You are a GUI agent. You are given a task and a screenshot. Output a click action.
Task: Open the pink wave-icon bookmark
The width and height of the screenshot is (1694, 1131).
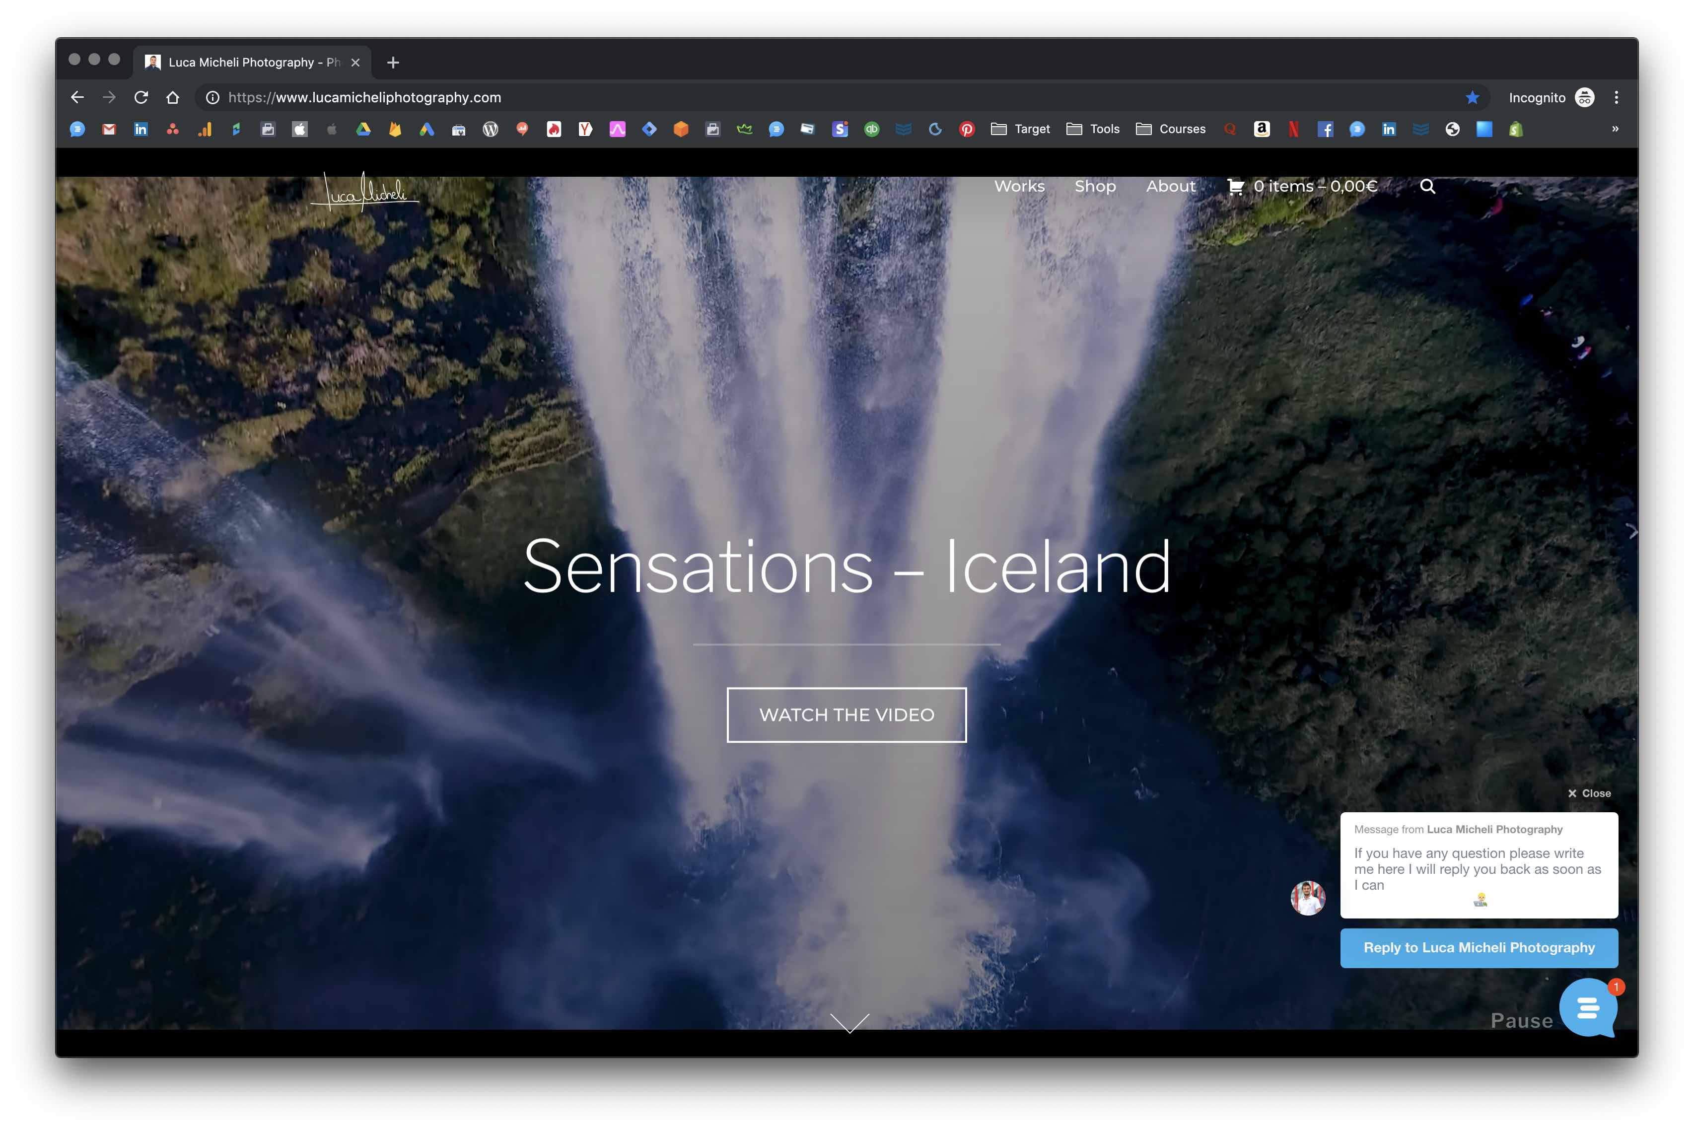(617, 129)
